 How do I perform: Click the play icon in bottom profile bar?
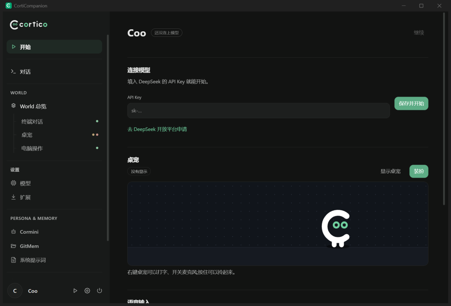[75, 291]
